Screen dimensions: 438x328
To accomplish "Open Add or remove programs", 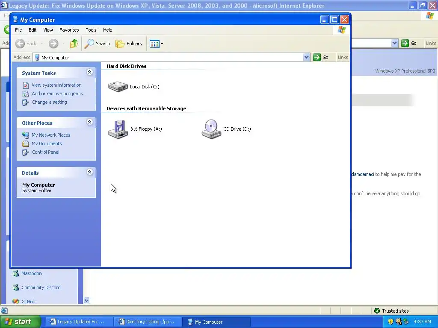I will click(57, 94).
